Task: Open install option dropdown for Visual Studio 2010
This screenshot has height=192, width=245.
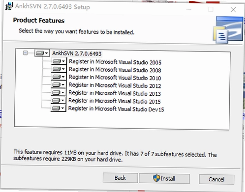Action: 59,77
